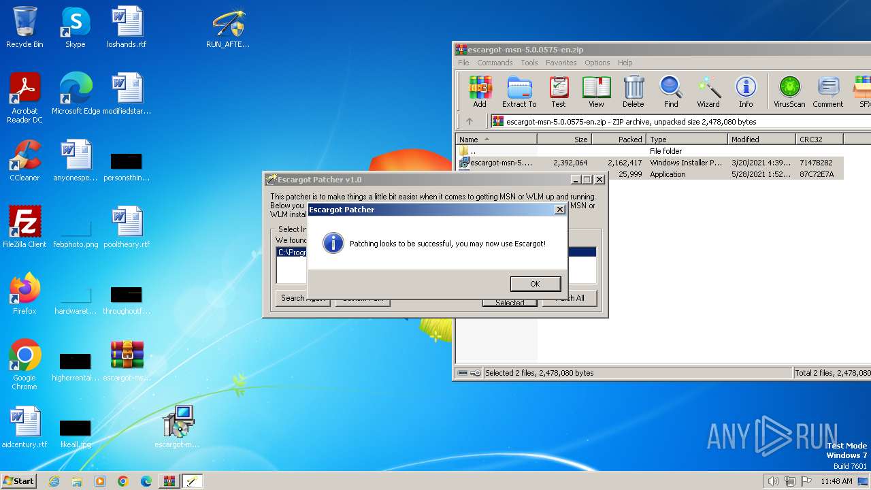Open the Recycle Bin desktop icon
This screenshot has height=490, width=871.
pos(24,28)
